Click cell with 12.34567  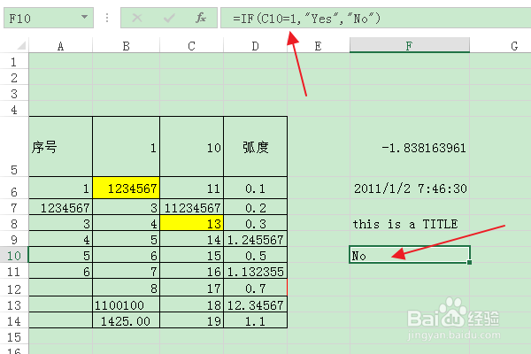(256, 304)
